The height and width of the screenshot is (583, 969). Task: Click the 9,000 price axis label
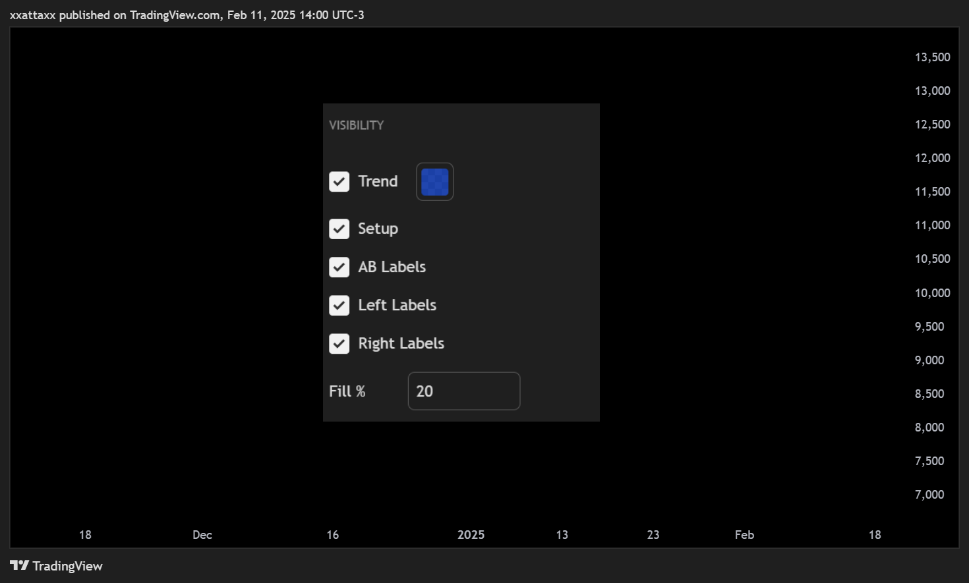[929, 360]
